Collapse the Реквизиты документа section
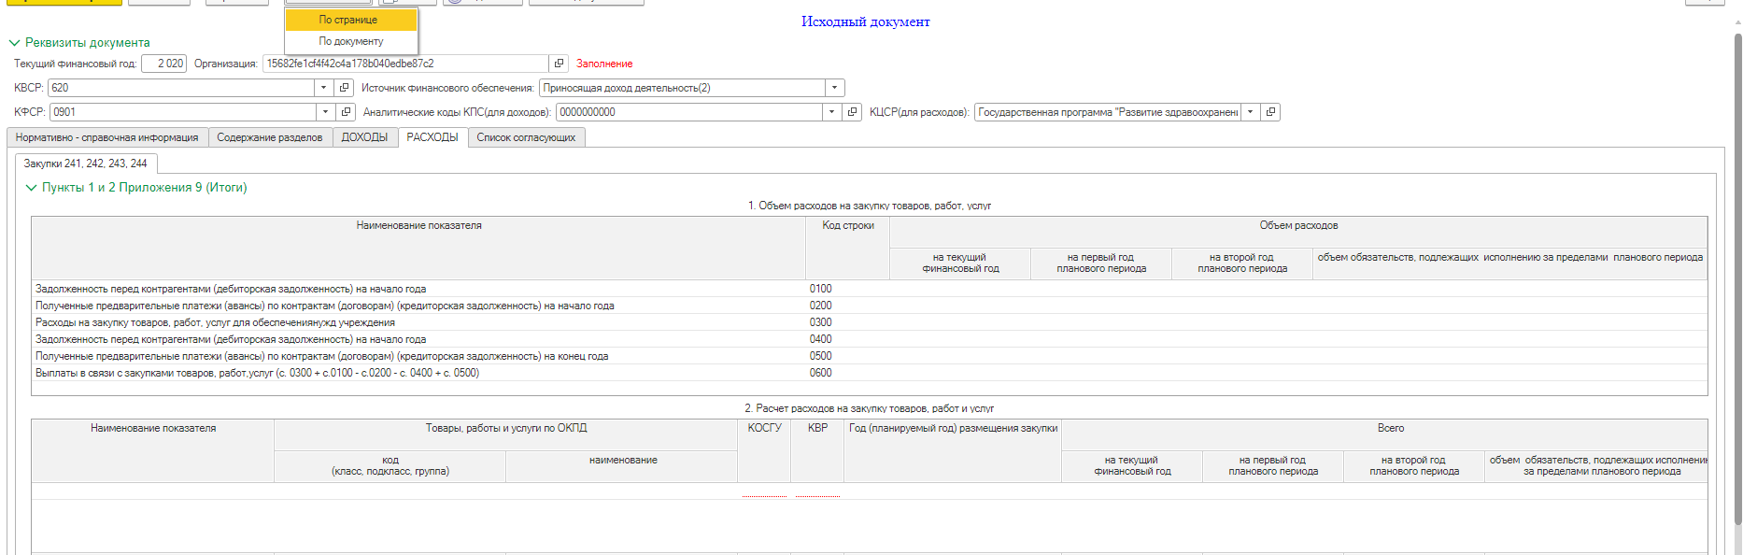1743x555 pixels. 14,43
